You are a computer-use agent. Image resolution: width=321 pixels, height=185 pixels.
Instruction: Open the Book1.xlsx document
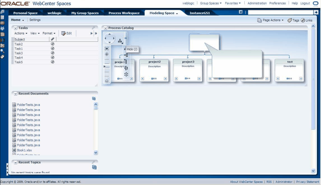(x=24, y=150)
